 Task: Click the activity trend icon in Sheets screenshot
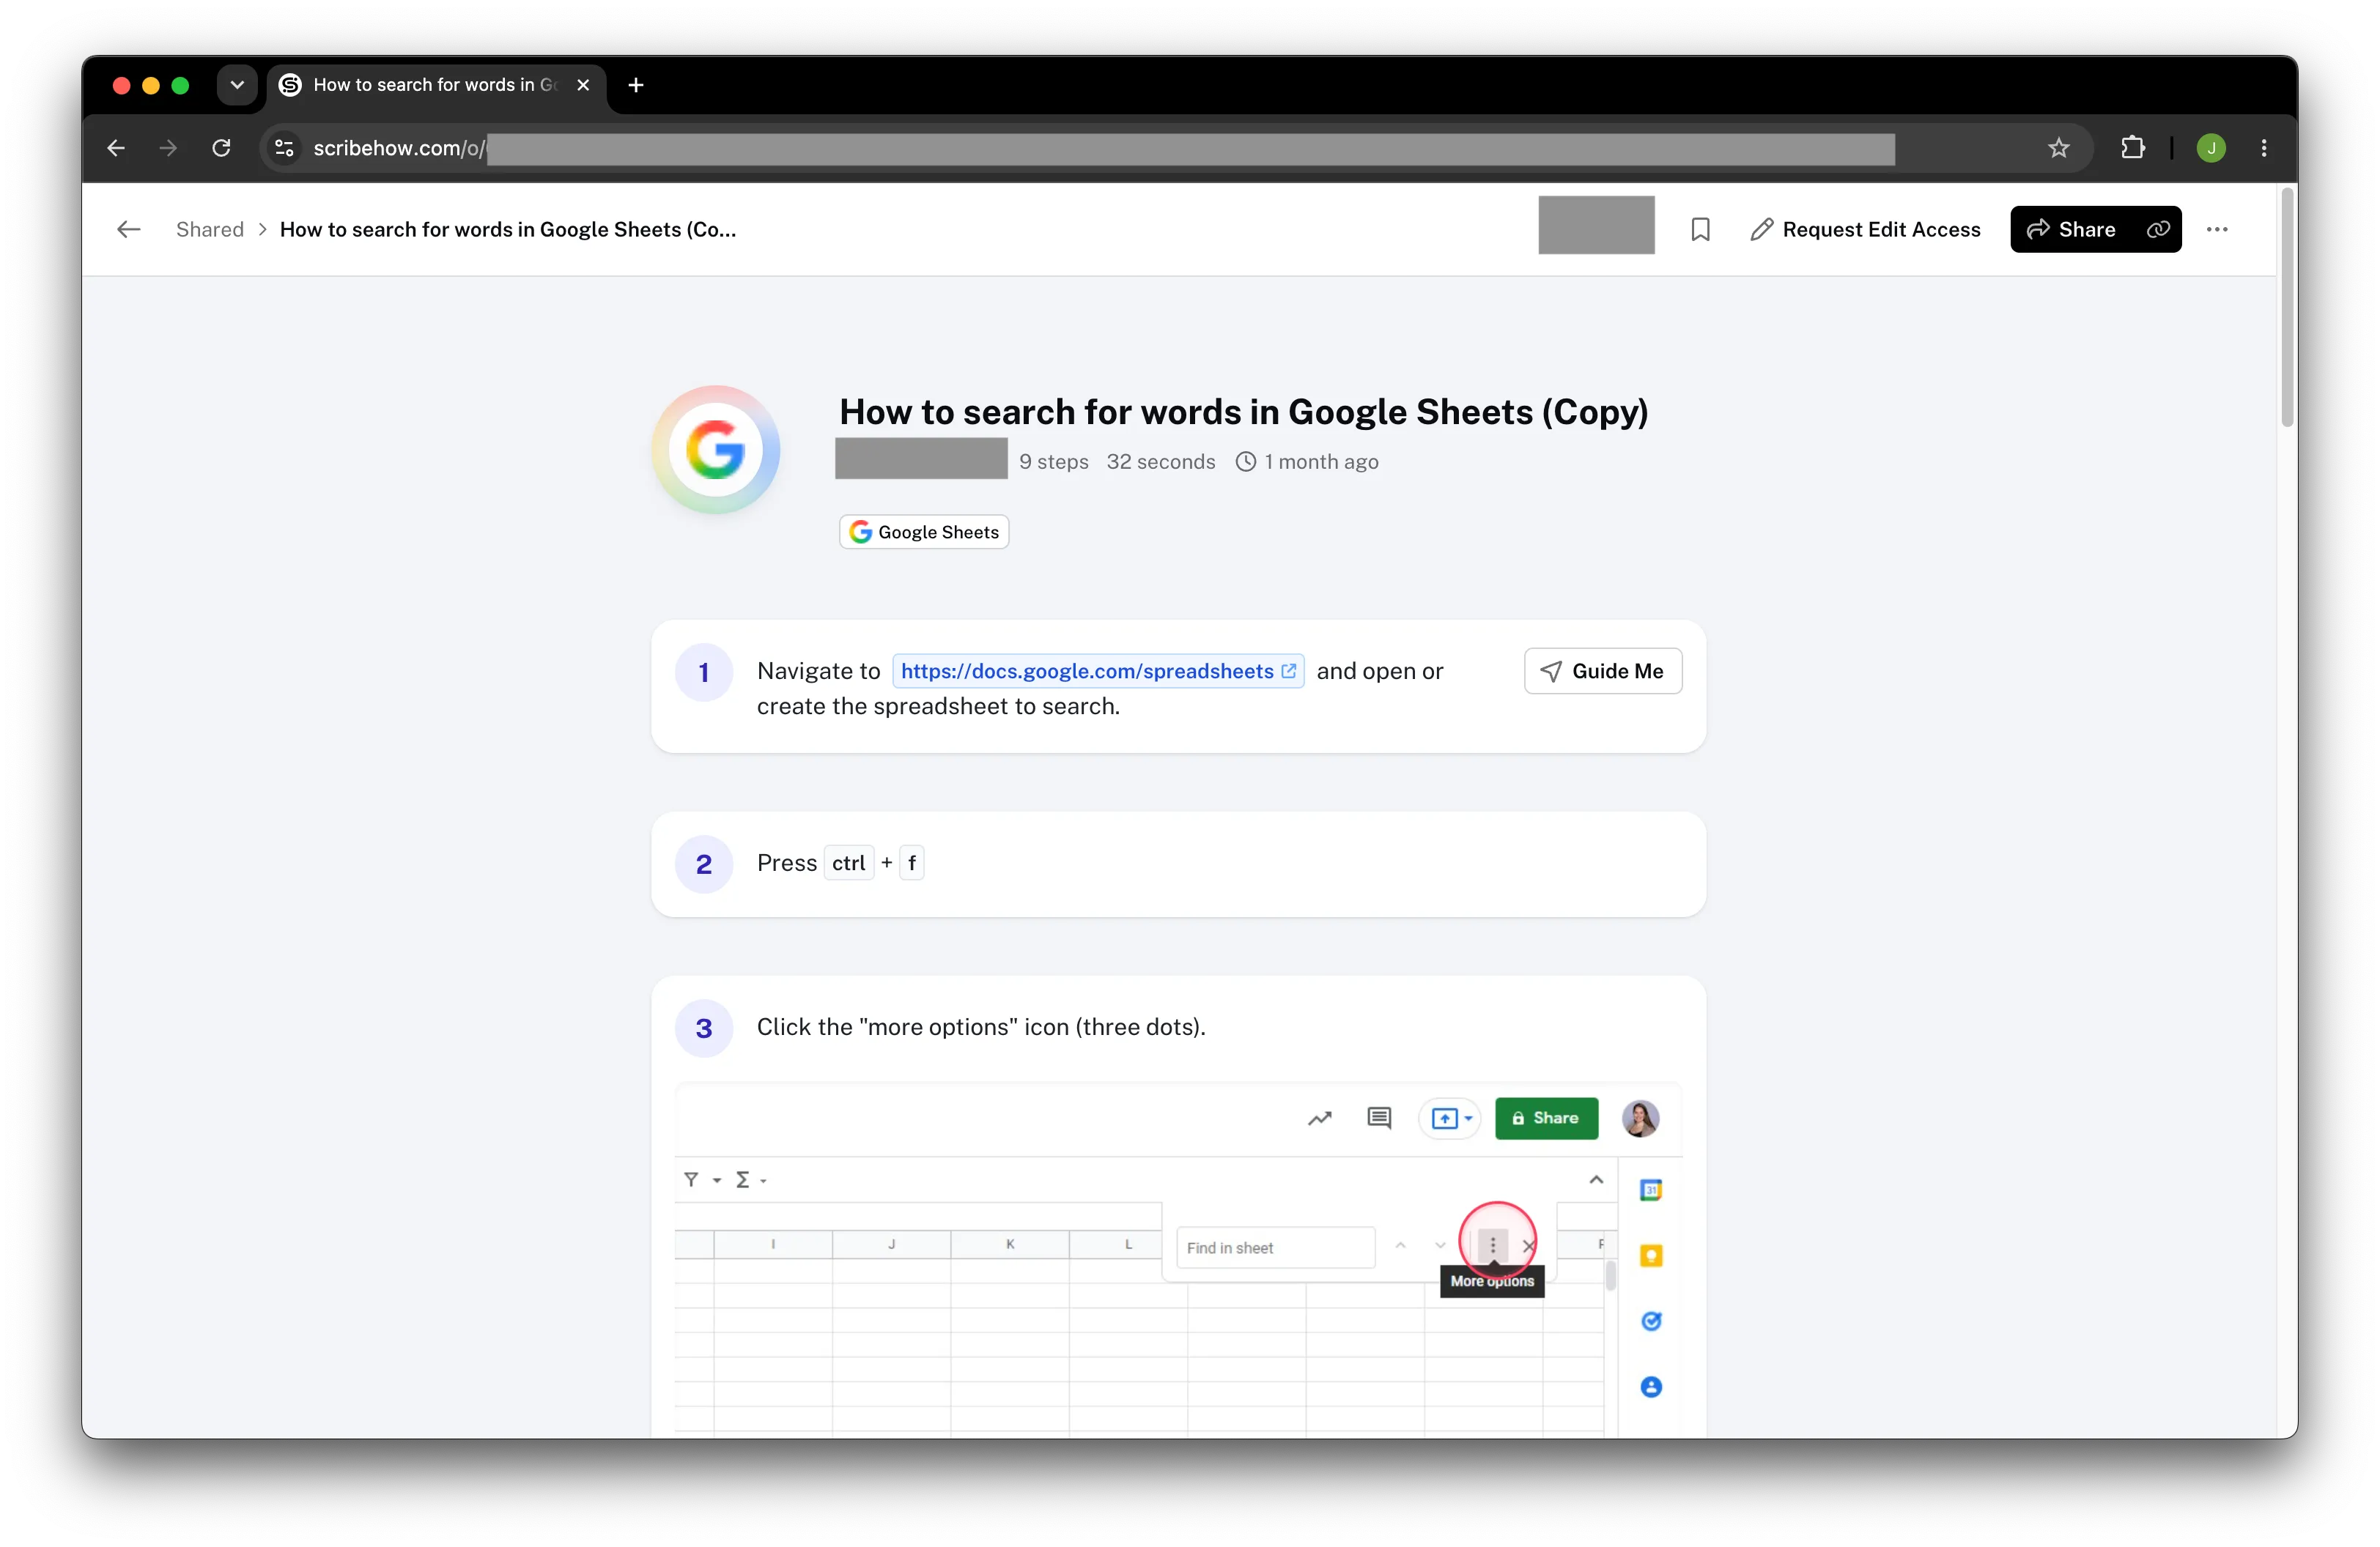[x=1320, y=1118]
